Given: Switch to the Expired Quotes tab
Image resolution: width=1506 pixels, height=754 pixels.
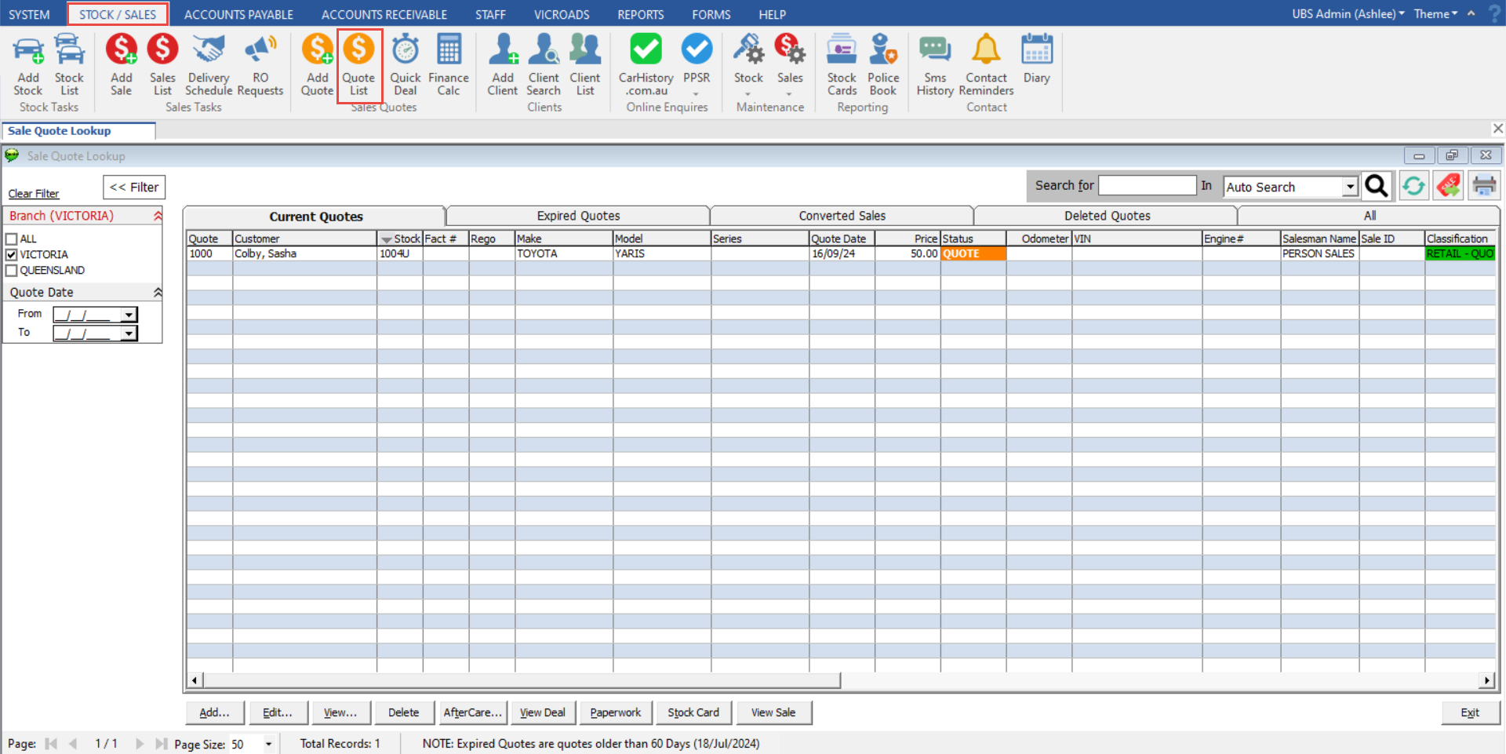Looking at the screenshot, I should (x=578, y=216).
